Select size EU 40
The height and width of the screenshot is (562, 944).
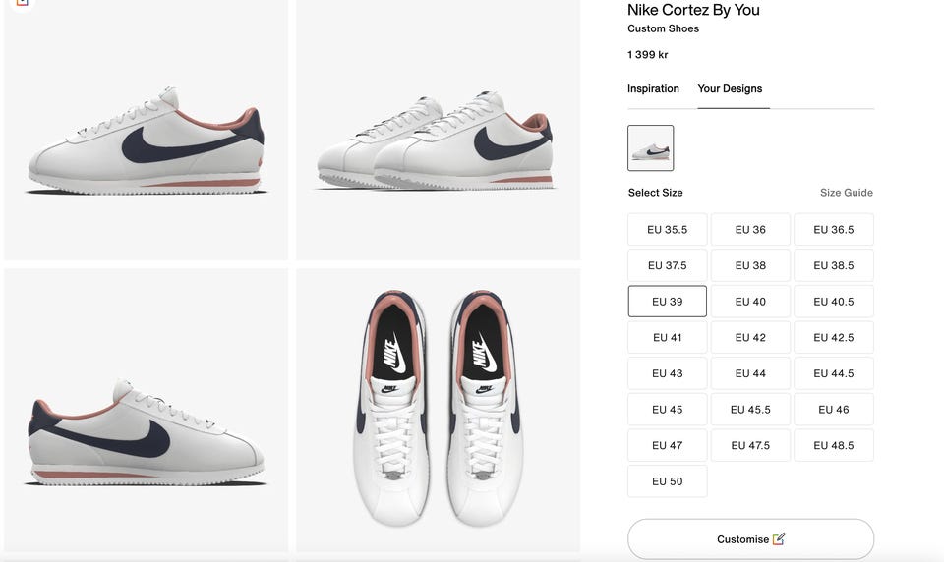point(750,302)
